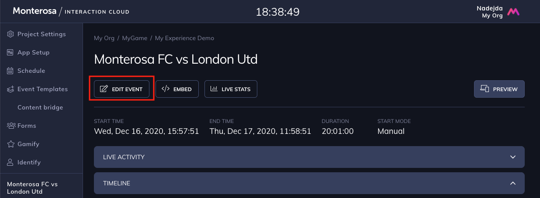Expand the Live Activity panel chevron
Screen dimensions: 540x198
coord(513,157)
